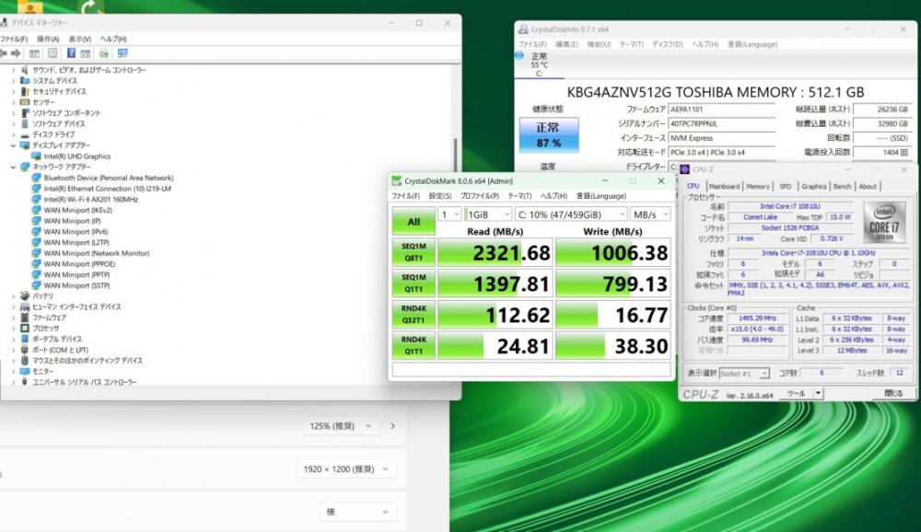Image resolution: width=921 pixels, height=532 pixels.
Task: Switch to the Graphics tab in CPU-Z
Action: click(813, 186)
